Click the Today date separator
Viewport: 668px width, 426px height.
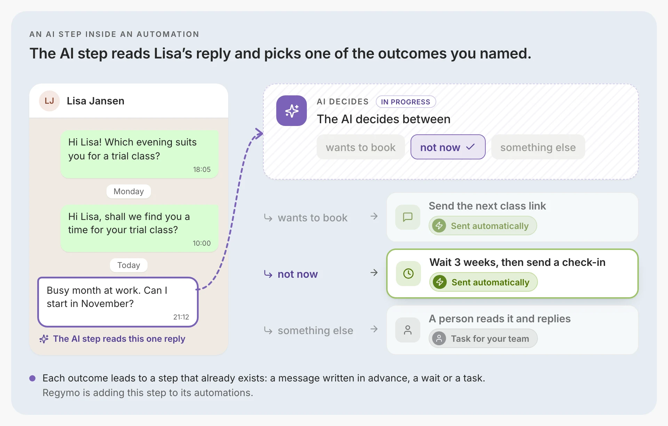128,265
